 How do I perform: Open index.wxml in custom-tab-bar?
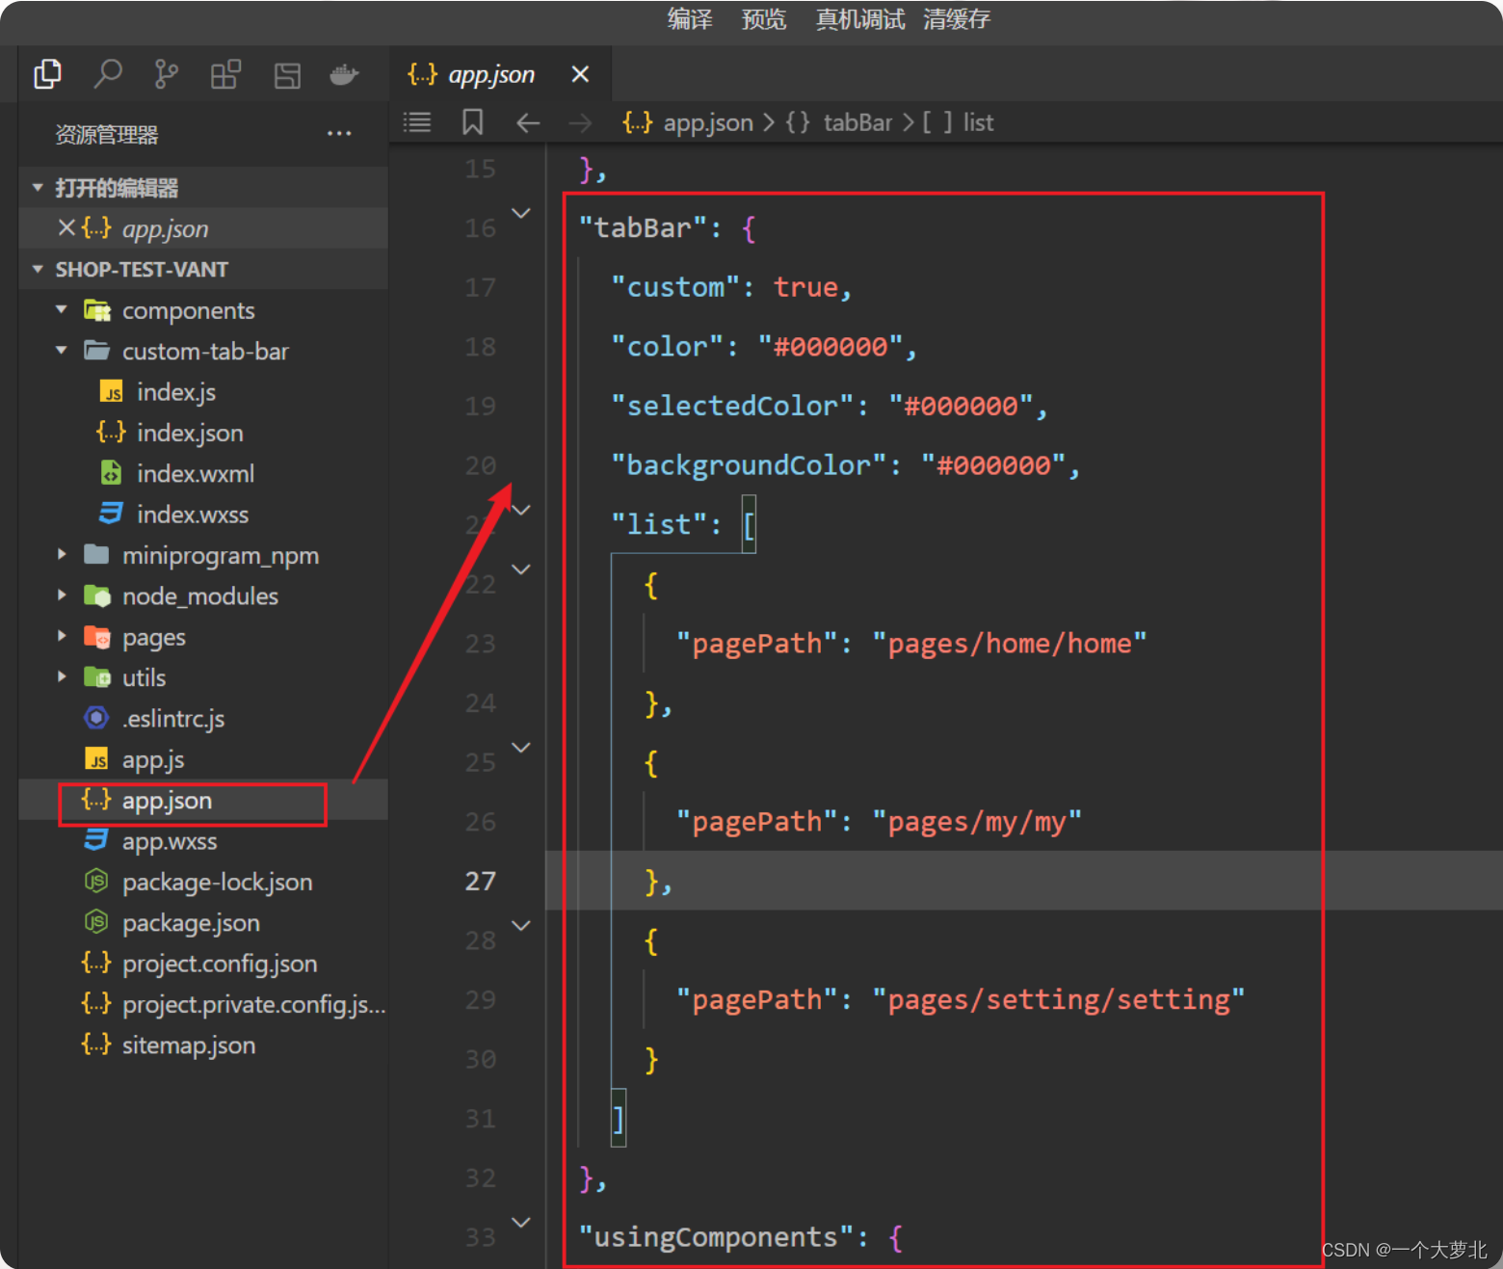click(196, 473)
